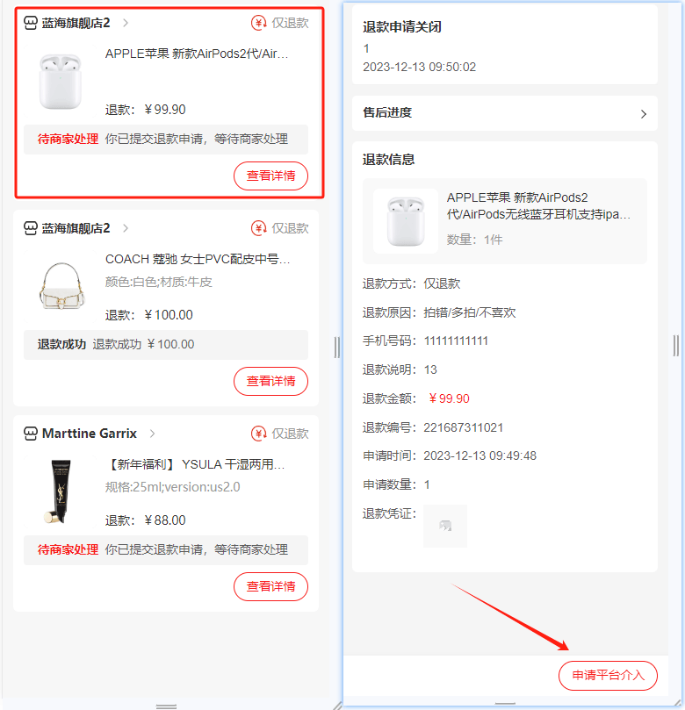
Task: View details of AirPods refund (查看详情)
Action: (x=270, y=176)
